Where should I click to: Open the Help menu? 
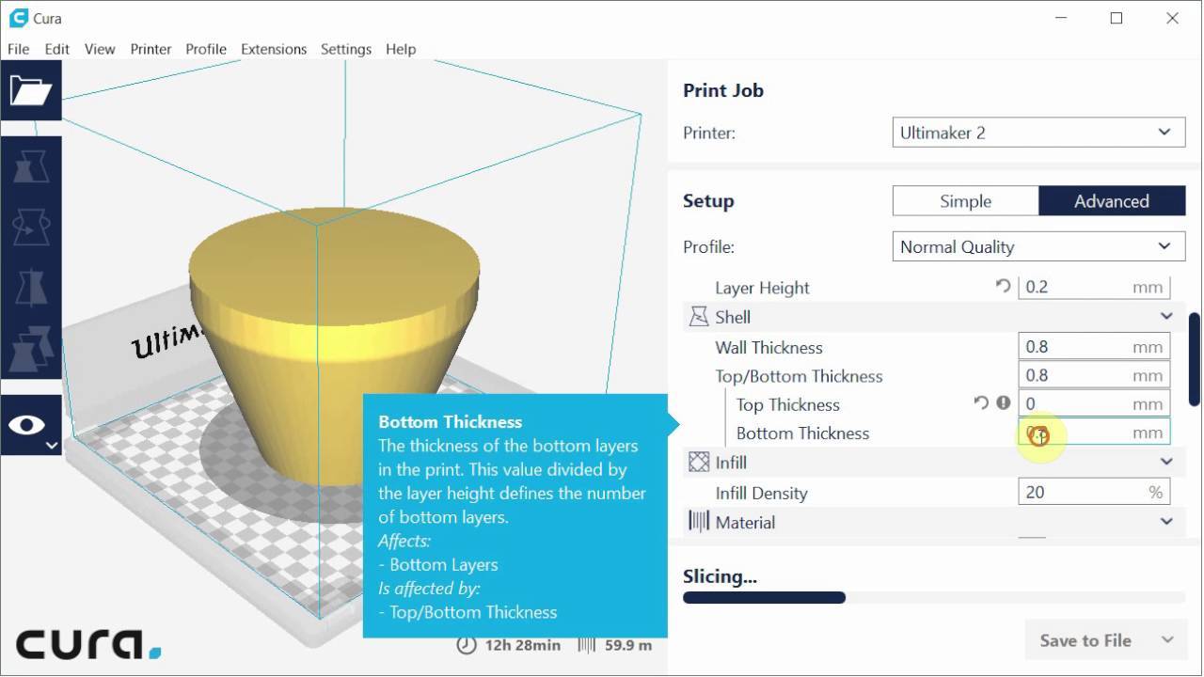tap(401, 49)
